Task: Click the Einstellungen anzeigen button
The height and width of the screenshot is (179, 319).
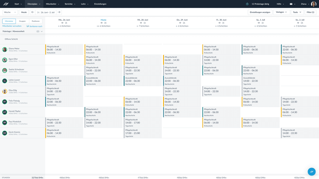Action: (x=260, y=12)
